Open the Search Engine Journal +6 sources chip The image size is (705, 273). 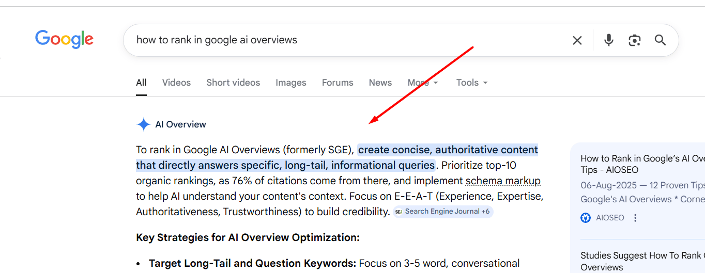(443, 212)
